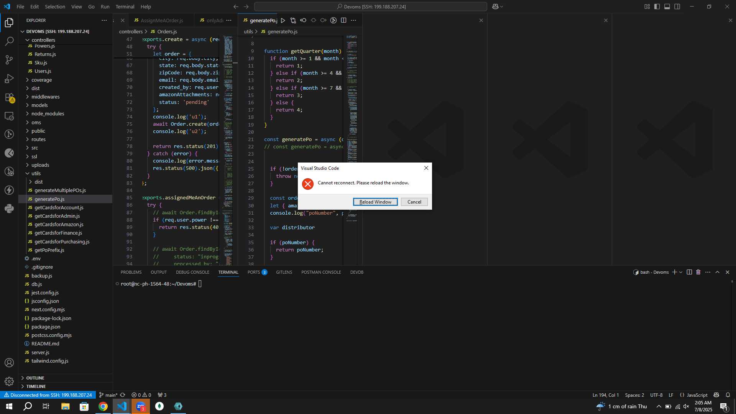
Task: Expand the TIMELINE section
Action: 65,386
